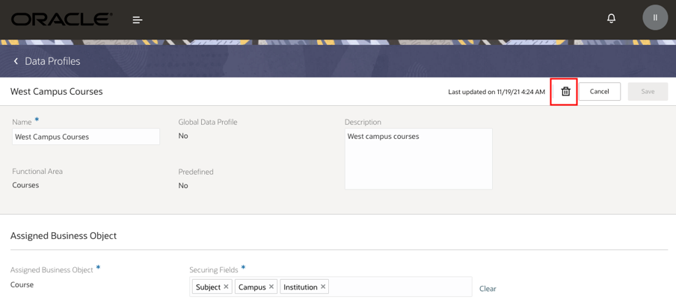Clear all securing fields
676x306 pixels.
488,289
